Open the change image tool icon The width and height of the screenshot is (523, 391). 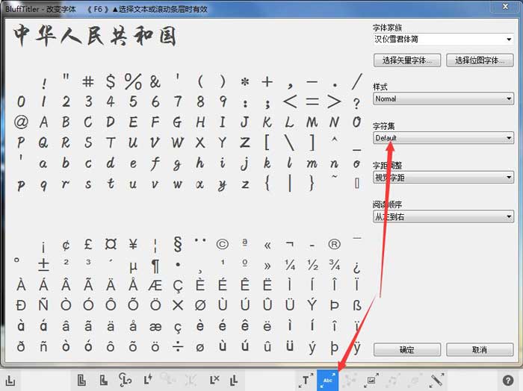371,380
